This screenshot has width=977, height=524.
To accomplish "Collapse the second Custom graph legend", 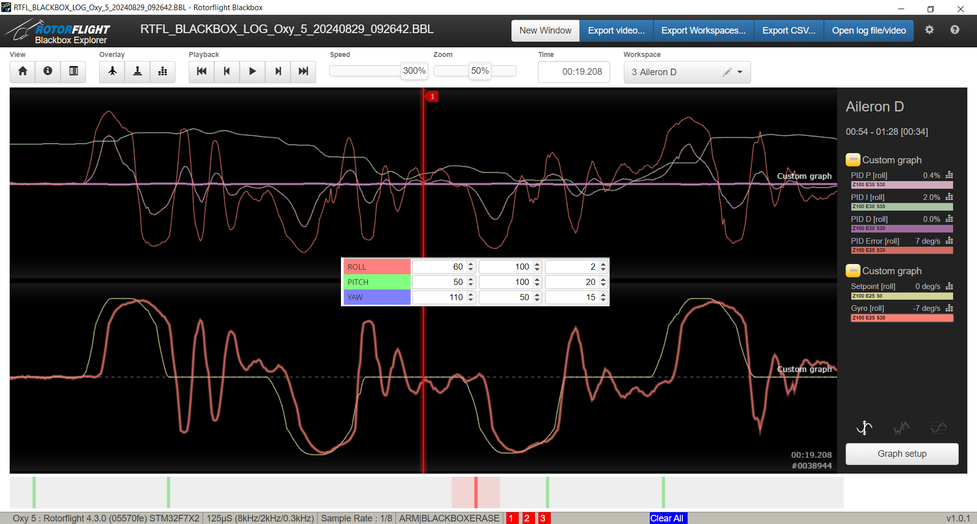I will 853,271.
